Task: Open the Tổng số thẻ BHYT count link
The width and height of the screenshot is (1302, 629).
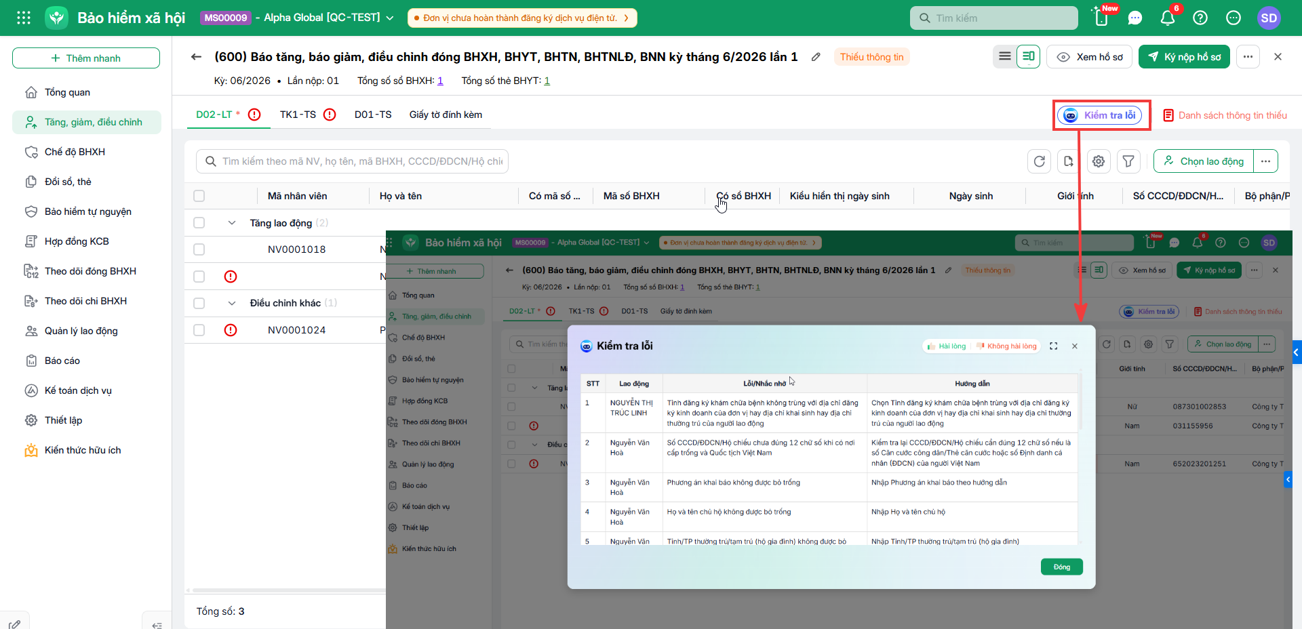Action: [547, 81]
